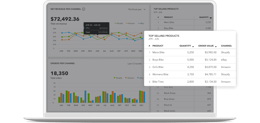Image resolution: width=260 pixels, height=123 pixels.
Task: Click the 4,200 quantity cell in the popup
Action: coord(191,67)
